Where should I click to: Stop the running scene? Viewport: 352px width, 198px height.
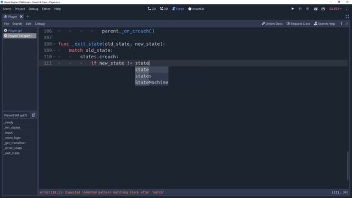pos(307,9)
